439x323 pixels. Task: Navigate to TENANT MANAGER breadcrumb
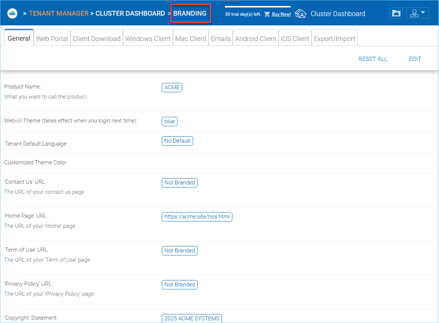click(x=59, y=13)
